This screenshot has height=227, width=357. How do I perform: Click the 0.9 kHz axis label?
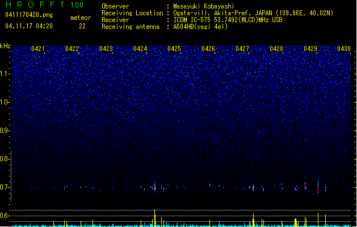pos(5,131)
